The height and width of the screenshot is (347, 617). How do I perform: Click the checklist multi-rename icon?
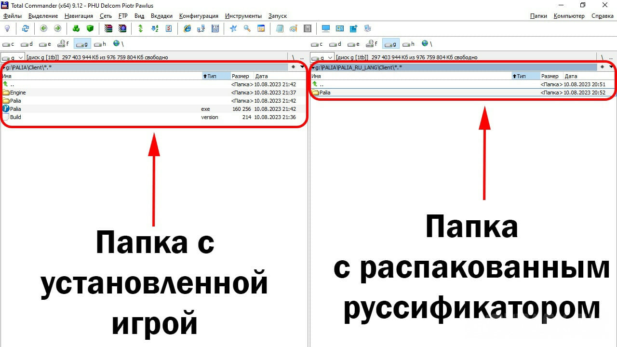coord(169,28)
